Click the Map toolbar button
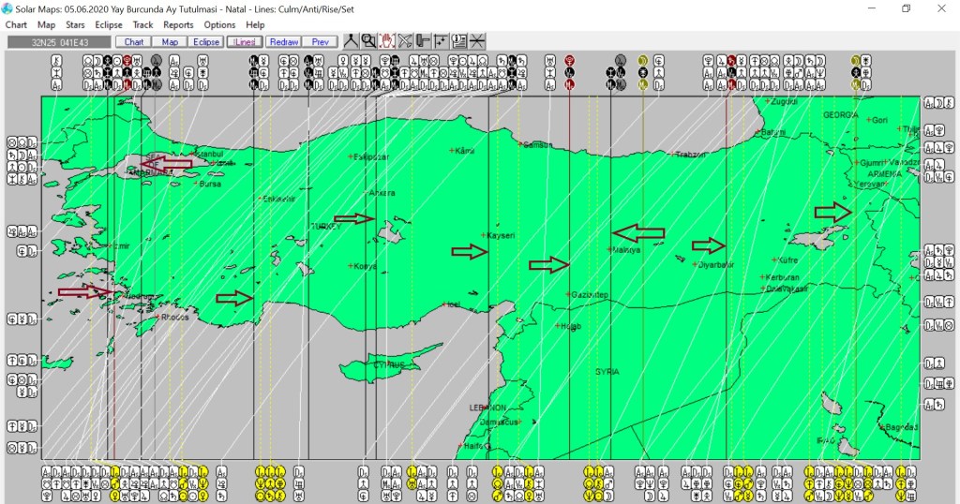This screenshot has height=504, width=960. pos(170,42)
